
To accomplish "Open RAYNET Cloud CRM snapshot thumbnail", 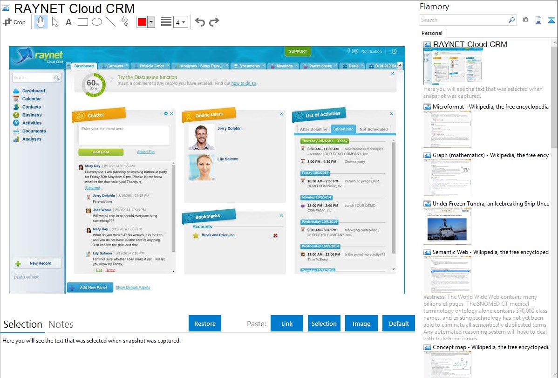I will pos(453,67).
